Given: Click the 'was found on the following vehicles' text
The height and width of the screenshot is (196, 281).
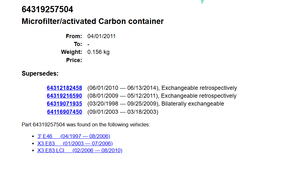Looking at the screenshot, I should coord(108,125).
